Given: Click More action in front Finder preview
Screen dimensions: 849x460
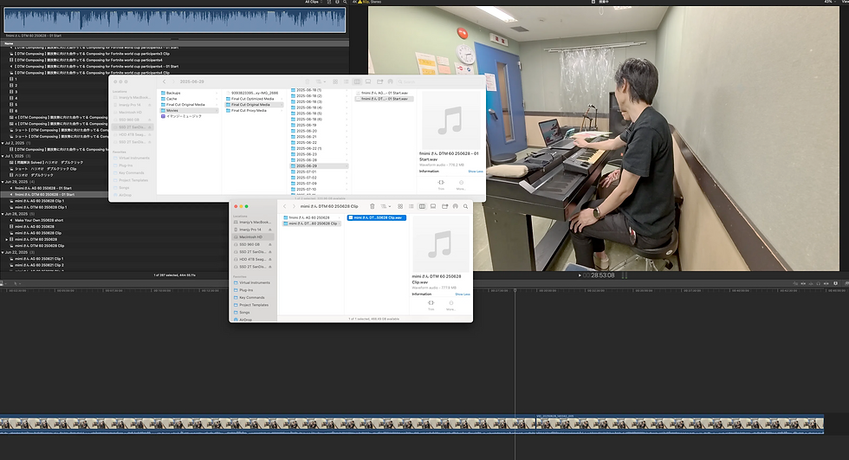Looking at the screenshot, I should [x=450, y=305].
